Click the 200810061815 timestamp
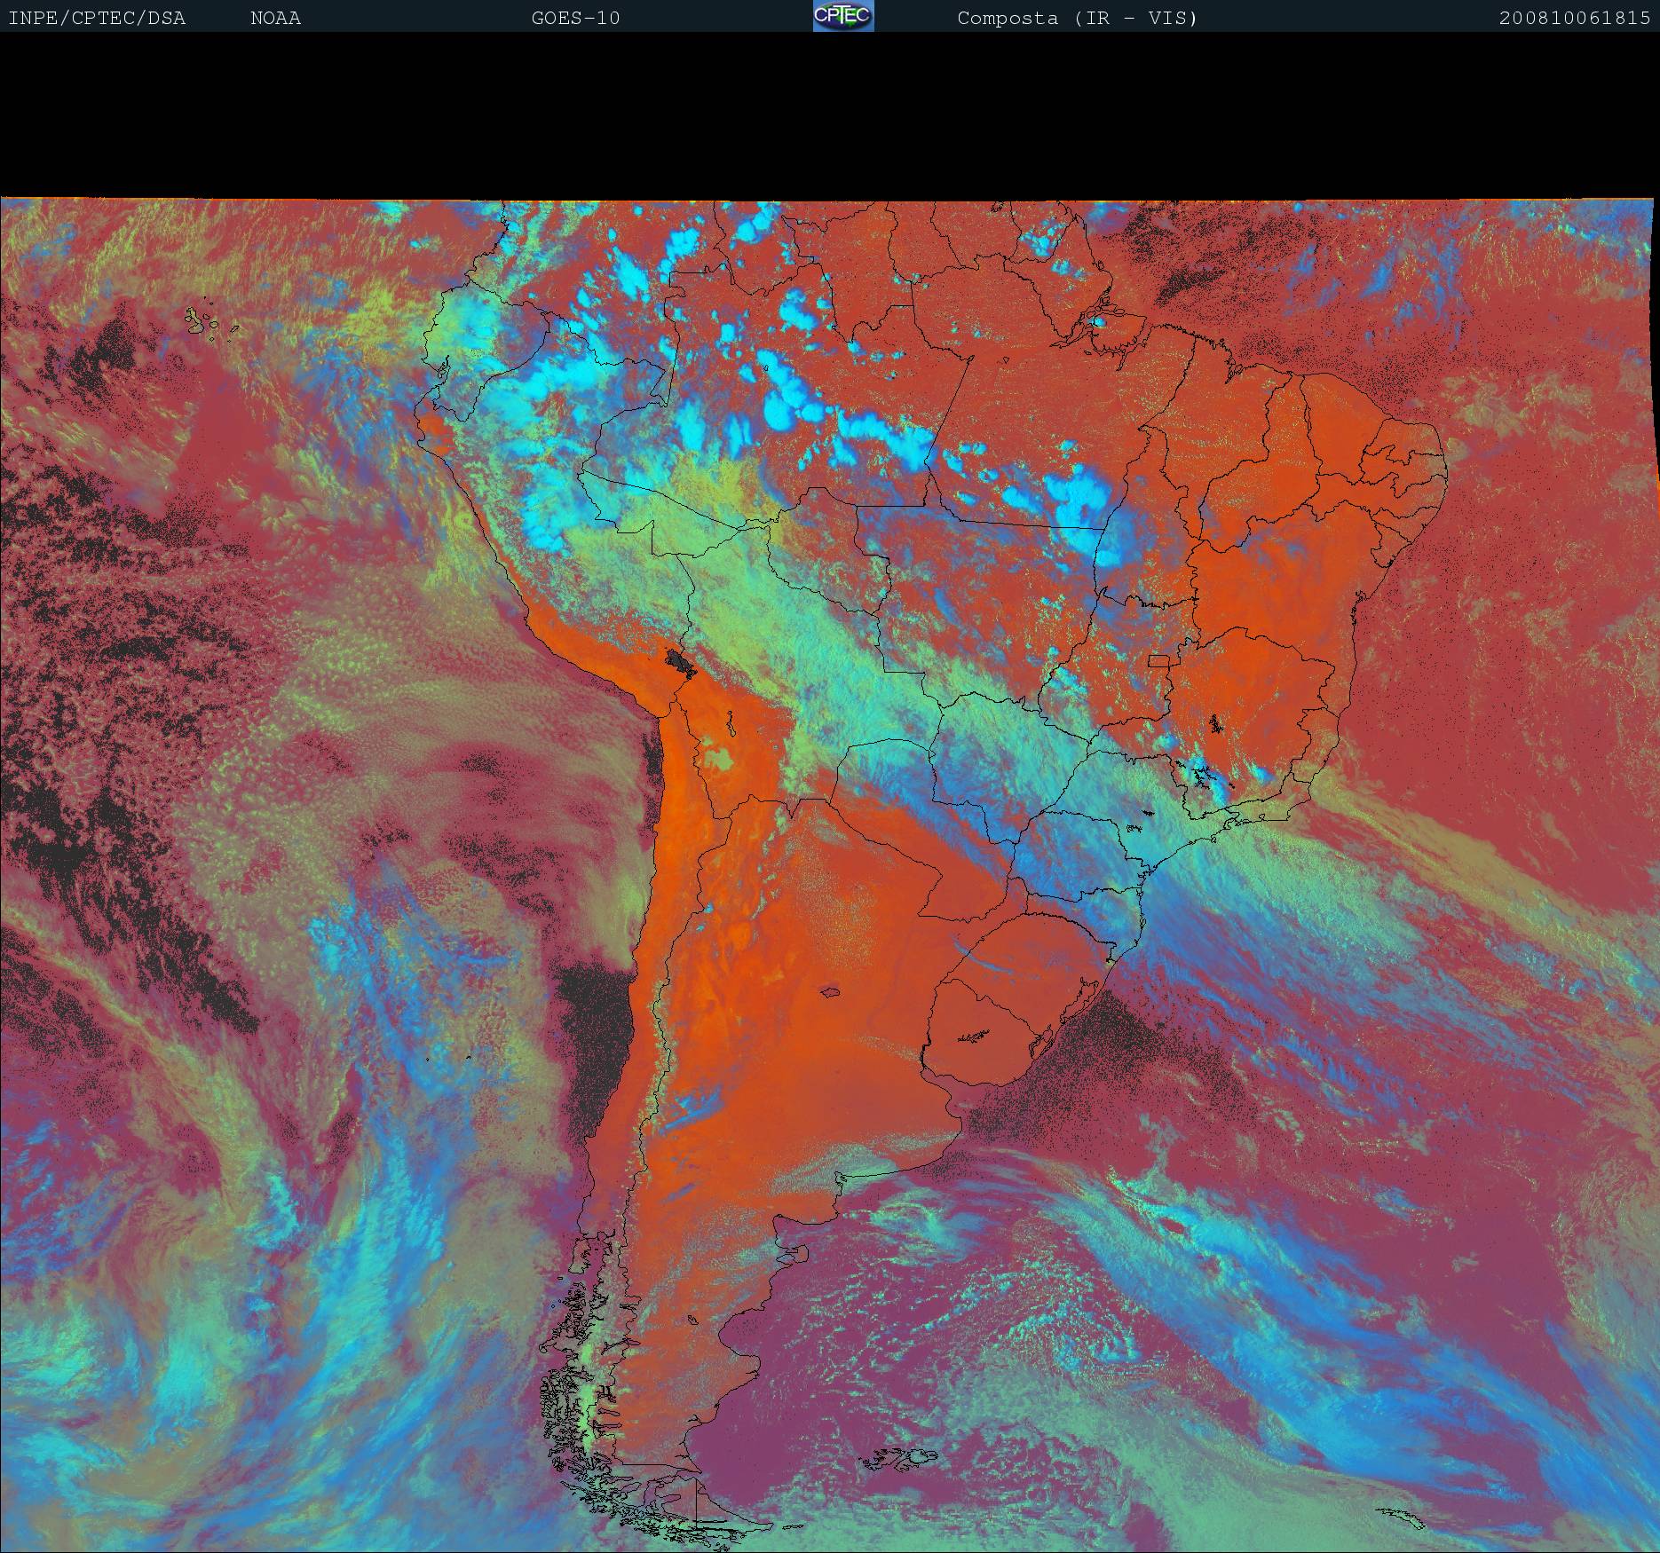 (1575, 19)
